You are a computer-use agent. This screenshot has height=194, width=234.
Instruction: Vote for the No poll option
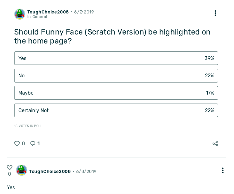[116, 76]
